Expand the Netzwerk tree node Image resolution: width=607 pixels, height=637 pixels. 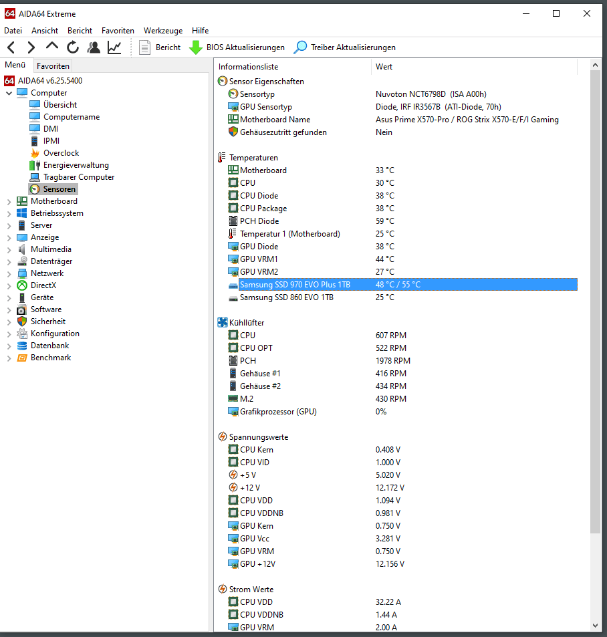pyautogui.click(x=9, y=274)
